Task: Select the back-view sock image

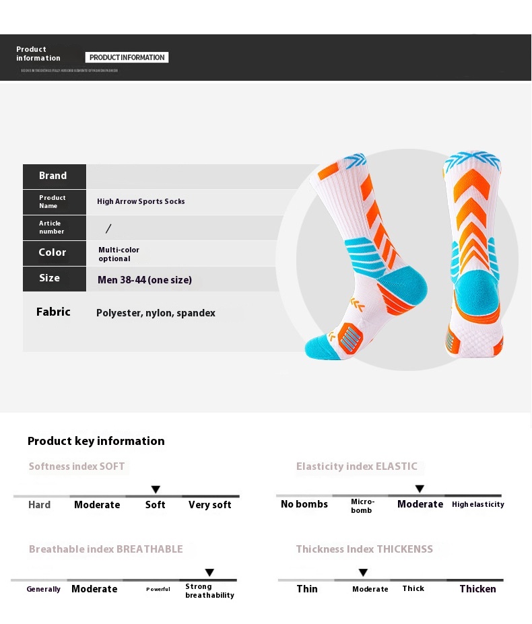Action: tap(473, 254)
